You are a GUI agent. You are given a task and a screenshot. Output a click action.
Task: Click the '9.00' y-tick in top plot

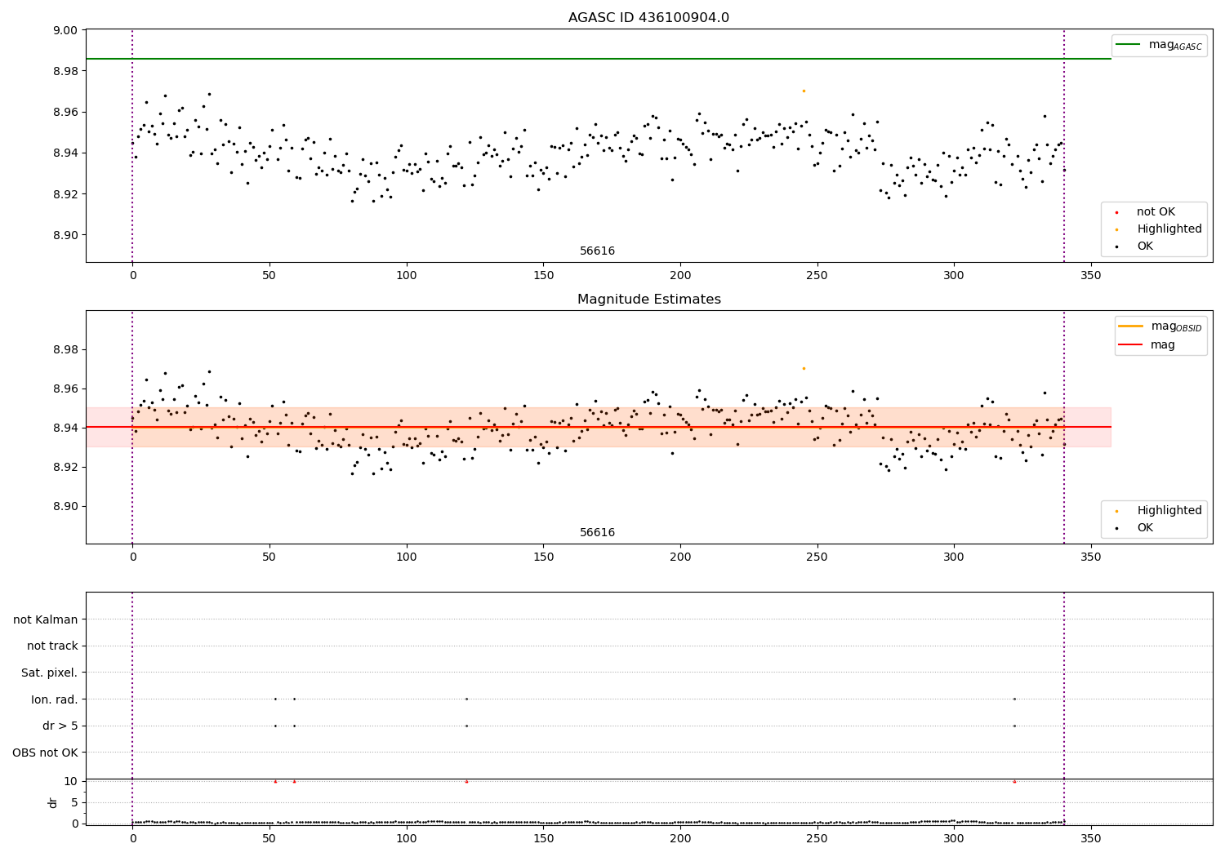pos(65,30)
